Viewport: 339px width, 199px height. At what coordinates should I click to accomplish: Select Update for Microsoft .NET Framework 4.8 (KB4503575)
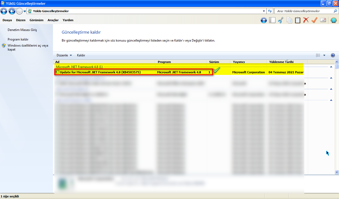[100, 72]
